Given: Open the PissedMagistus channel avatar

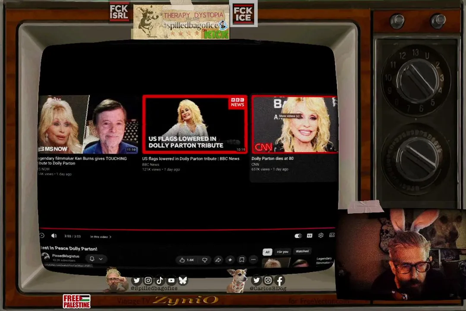Looking at the screenshot, I should (45, 257).
